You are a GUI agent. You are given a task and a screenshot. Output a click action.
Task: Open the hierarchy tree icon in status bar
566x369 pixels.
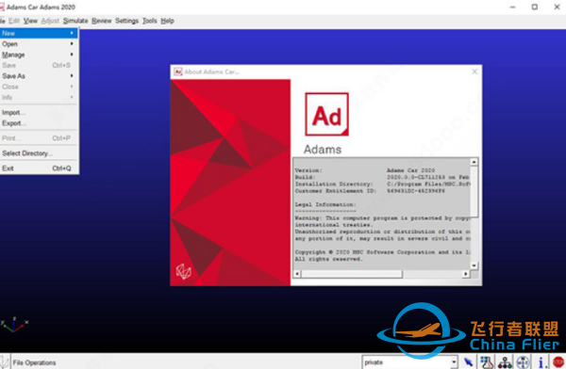[x=505, y=361]
